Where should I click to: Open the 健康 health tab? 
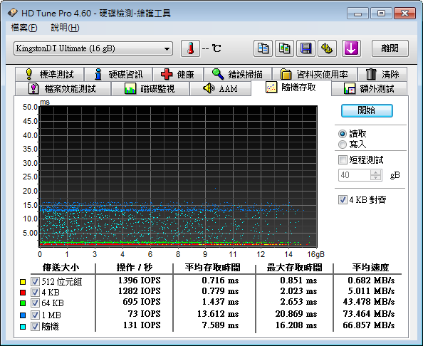click(x=178, y=74)
